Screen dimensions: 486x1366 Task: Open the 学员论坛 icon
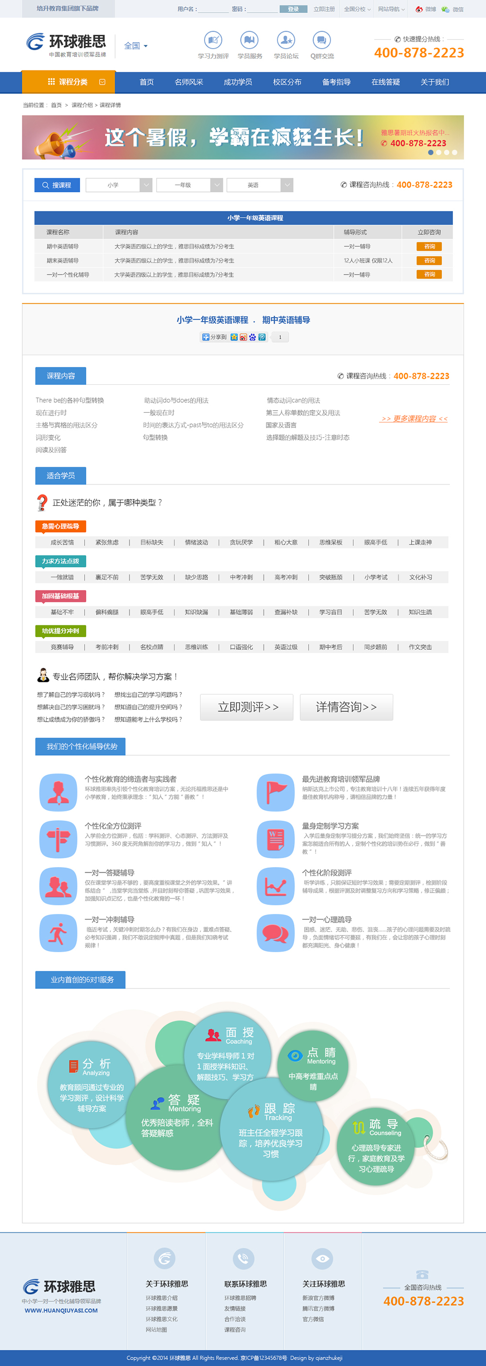click(x=286, y=40)
